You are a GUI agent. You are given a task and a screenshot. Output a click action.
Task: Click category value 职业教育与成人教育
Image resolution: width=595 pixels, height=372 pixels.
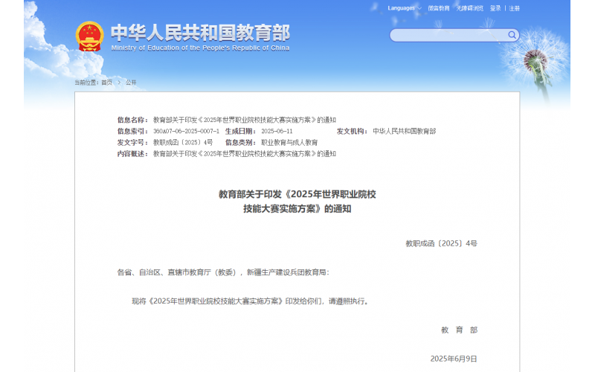tap(289, 142)
